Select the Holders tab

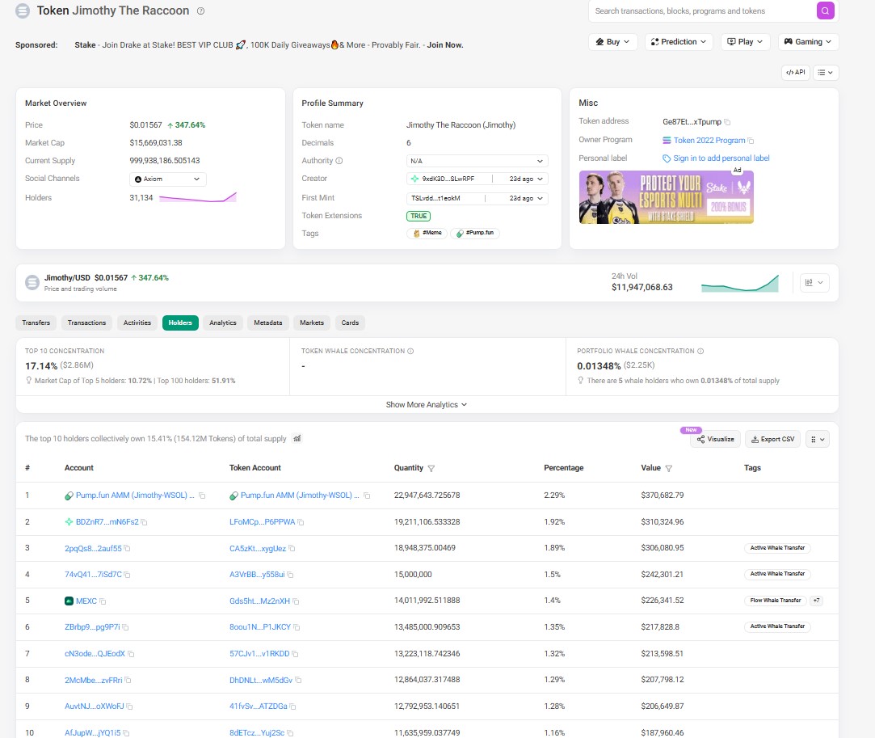(180, 323)
